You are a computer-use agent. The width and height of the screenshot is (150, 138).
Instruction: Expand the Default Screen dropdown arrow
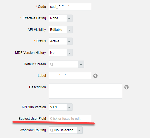[x=81, y=64]
